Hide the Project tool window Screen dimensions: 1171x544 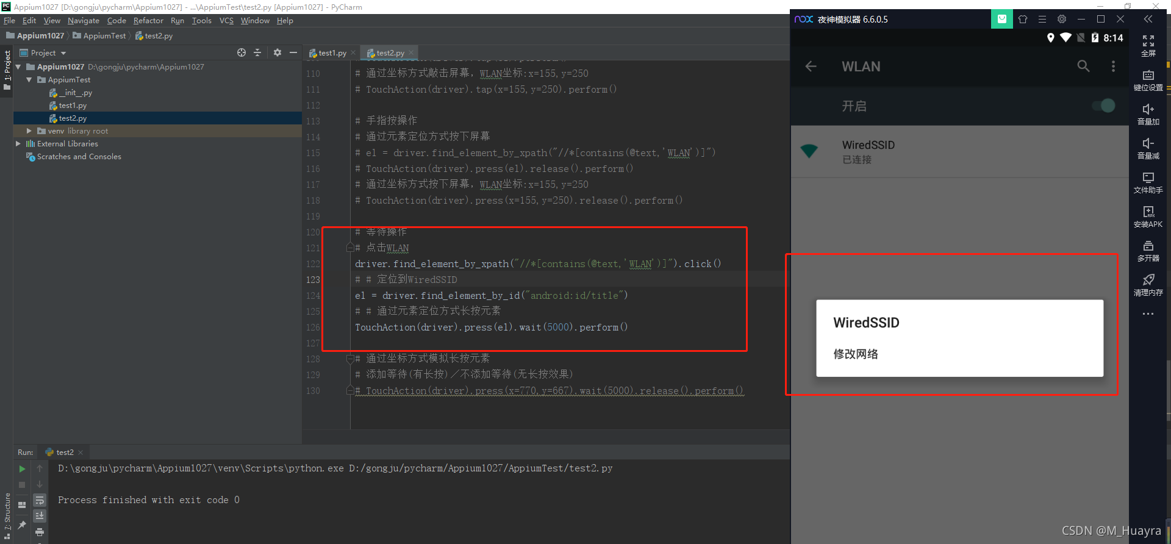click(x=293, y=53)
